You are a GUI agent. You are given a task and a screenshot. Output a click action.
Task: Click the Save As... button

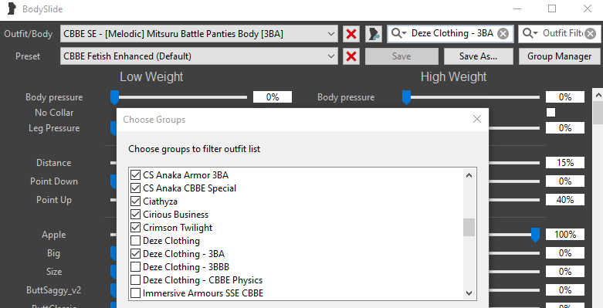coord(478,56)
